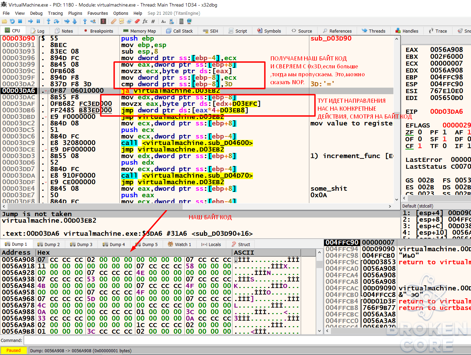Screen dimensions: 471x355
Task: Click the Paused status indicator
Action: [x=13, y=351]
